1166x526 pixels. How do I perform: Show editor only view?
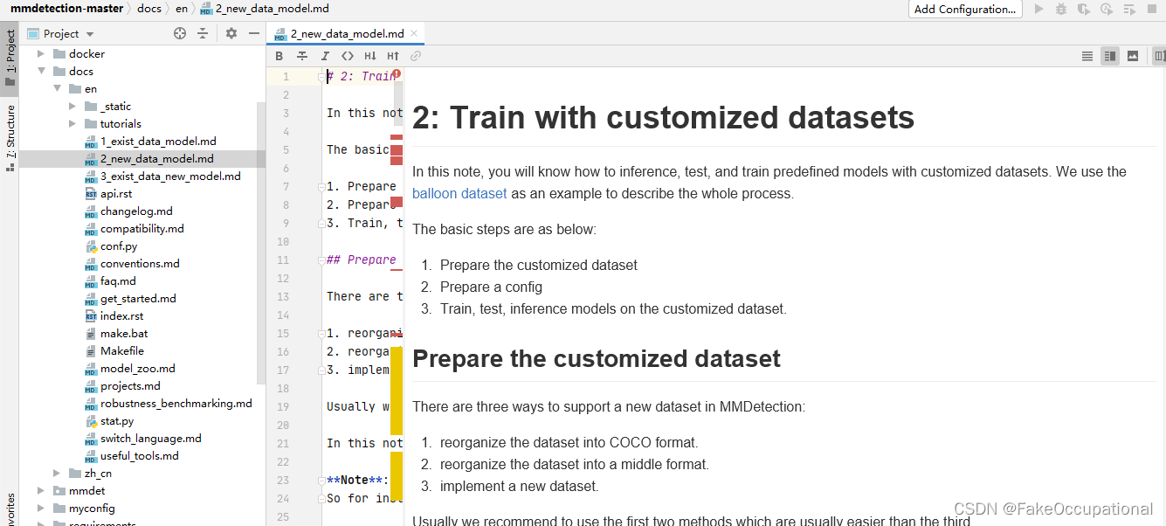tap(1087, 56)
